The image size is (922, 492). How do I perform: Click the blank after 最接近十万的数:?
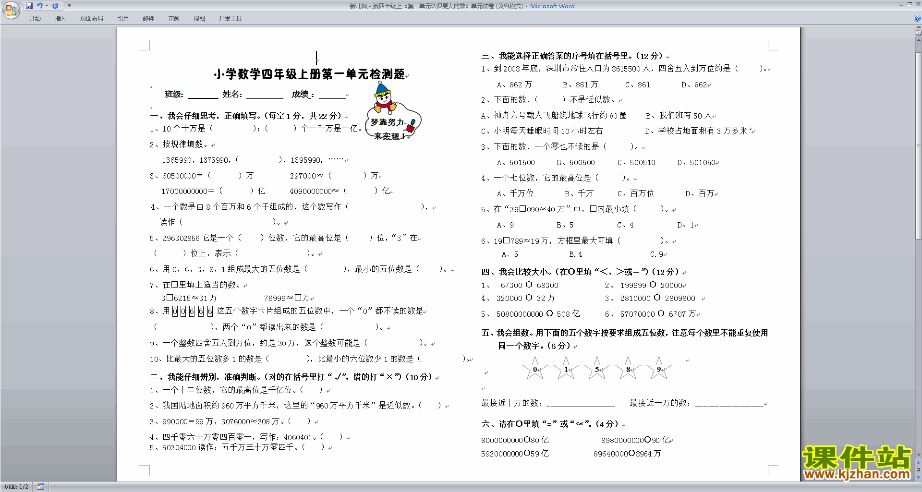click(580, 404)
